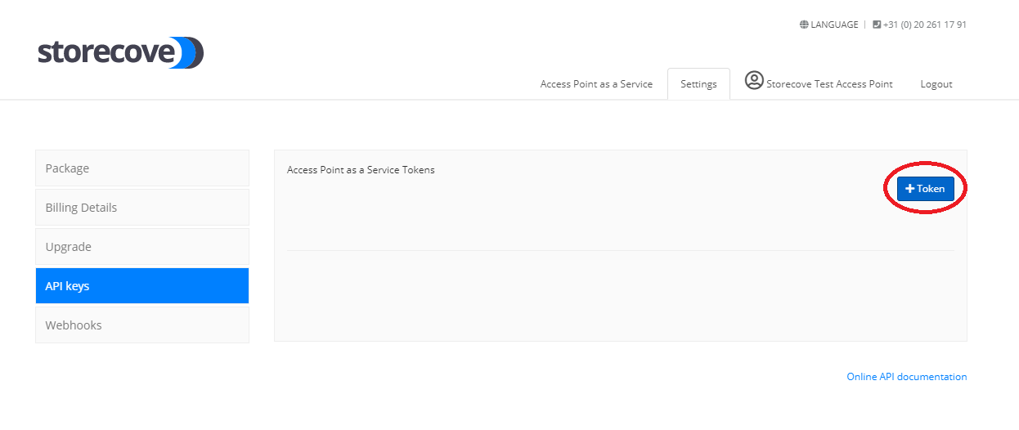Image resolution: width=1019 pixels, height=430 pixels.
Task: Click the Access Point as a Service Tokens heading
Action: coord(361,170)
